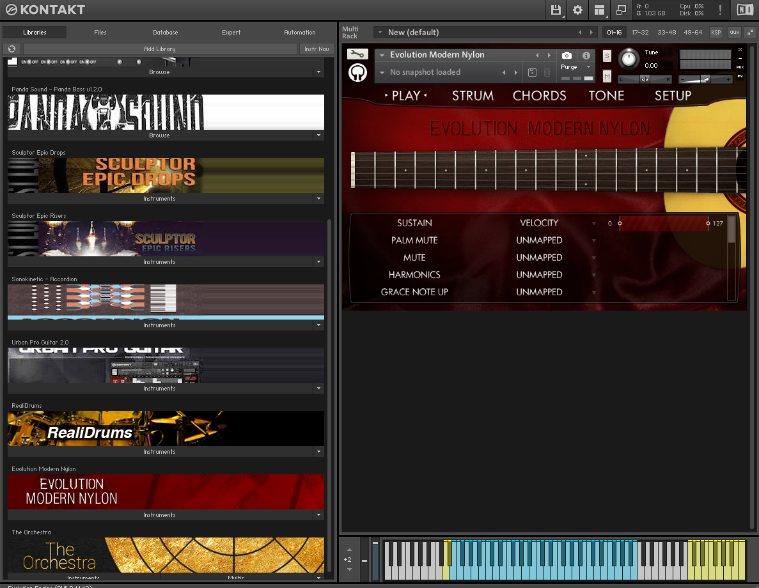Open Purge dropdown menu

(x=575, y=66)
